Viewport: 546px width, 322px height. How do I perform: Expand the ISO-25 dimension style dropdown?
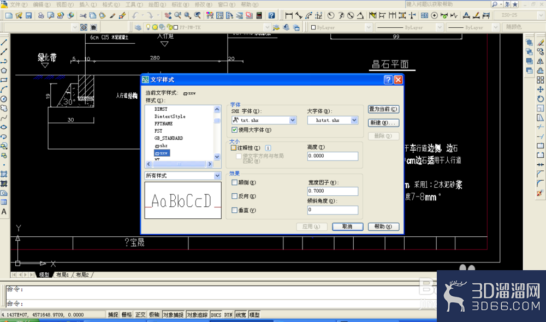point(541,15)
